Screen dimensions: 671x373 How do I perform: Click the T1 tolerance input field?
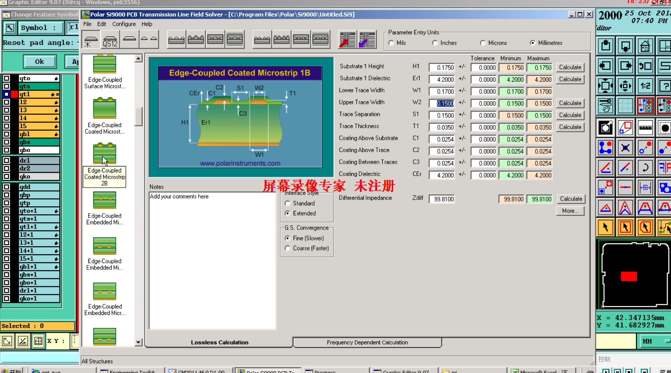coord(483,127)
